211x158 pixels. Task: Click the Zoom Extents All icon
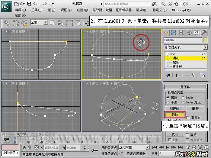(206, 148)
